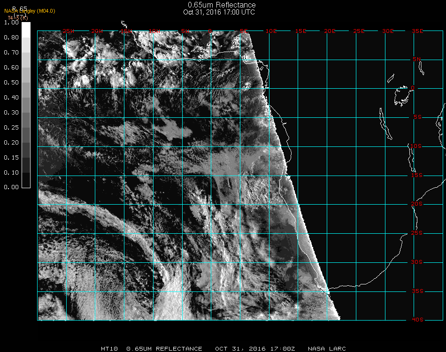446x352 pixels.
Task: Click the 0.80 tick label on colorbar
Action: 11,38
